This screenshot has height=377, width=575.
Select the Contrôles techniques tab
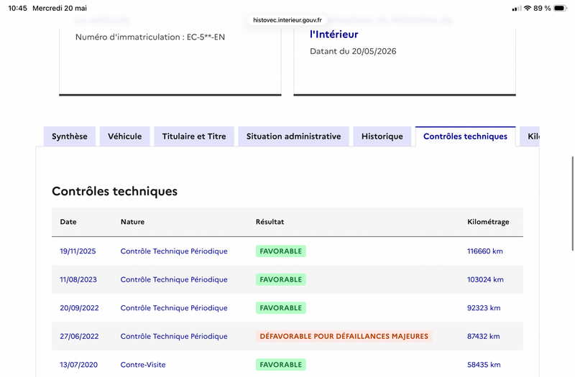pyautogui.click(x=465, y=136)
